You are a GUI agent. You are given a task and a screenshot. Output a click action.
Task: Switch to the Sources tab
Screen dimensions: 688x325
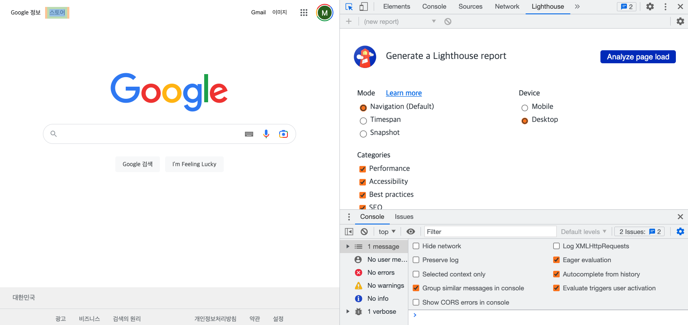pyautogui.click(x=470, y=6)
